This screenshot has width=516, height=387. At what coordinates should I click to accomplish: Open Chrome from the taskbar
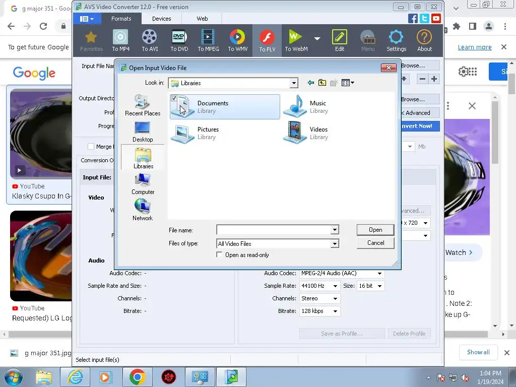pyautogui.click(x=137, y=377)
